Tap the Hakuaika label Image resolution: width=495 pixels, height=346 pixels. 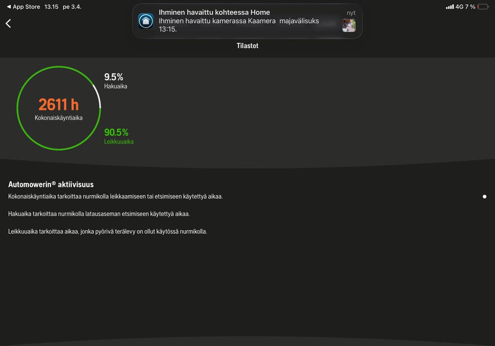coord(116,86)
